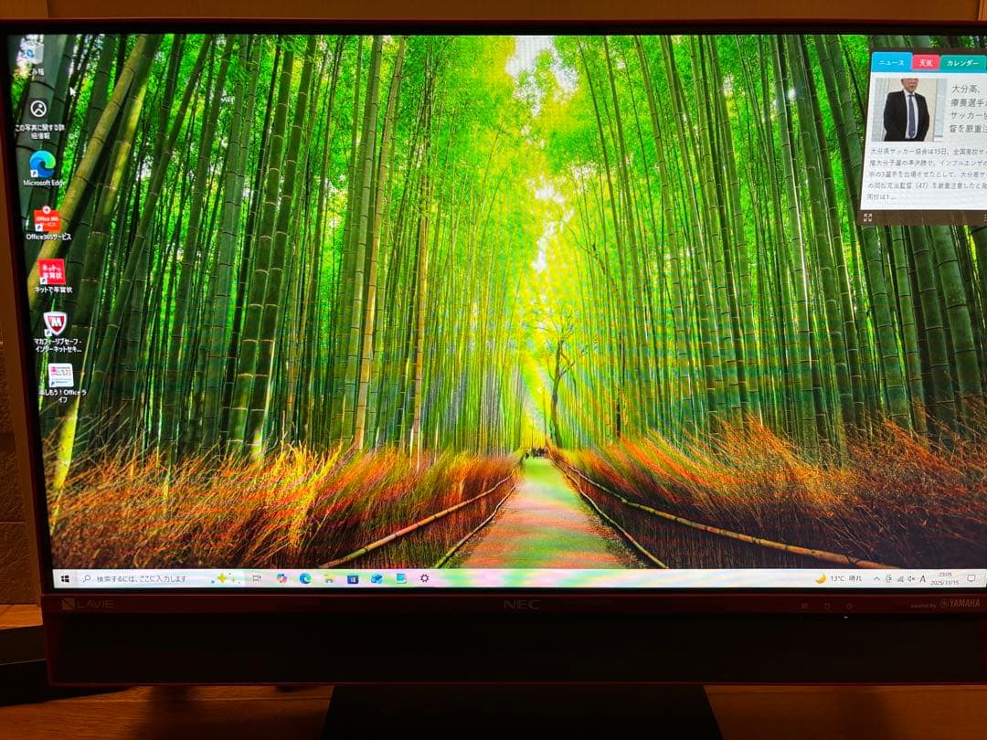987x740 pixels.
Task: Launch File Explorer from the taskbar
Action: click(327, 579)
